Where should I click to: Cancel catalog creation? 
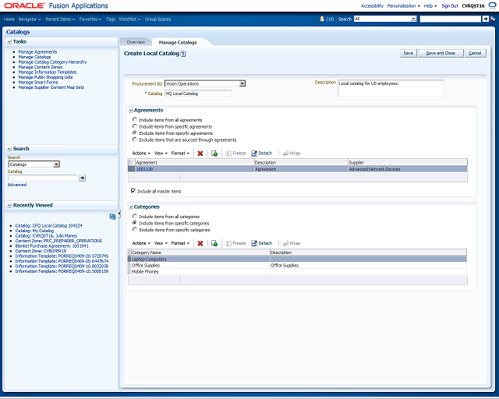coord(475,53)
